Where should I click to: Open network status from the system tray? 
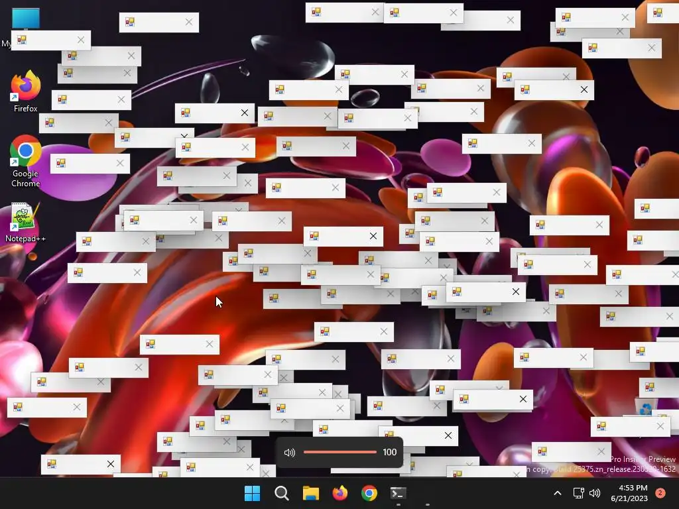(x=578, y=493)
